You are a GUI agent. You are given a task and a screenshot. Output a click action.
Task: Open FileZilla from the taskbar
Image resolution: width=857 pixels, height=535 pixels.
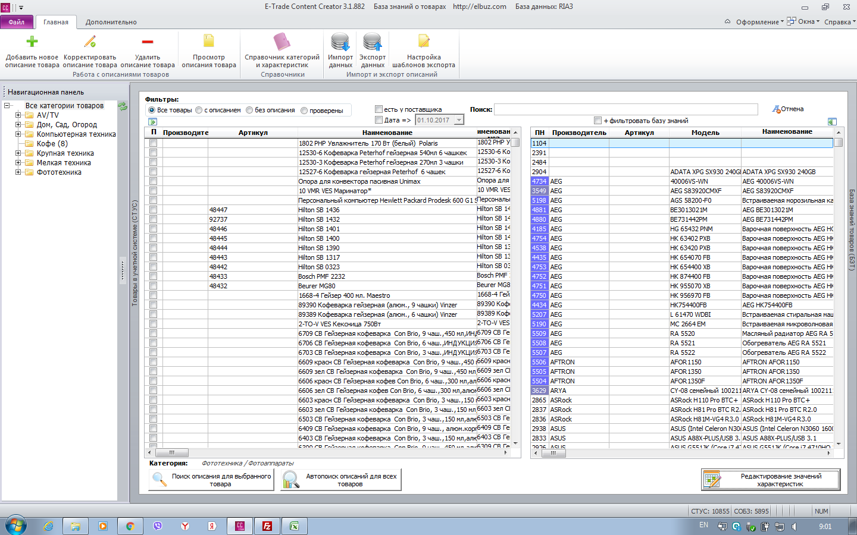(x=267, y=526)
